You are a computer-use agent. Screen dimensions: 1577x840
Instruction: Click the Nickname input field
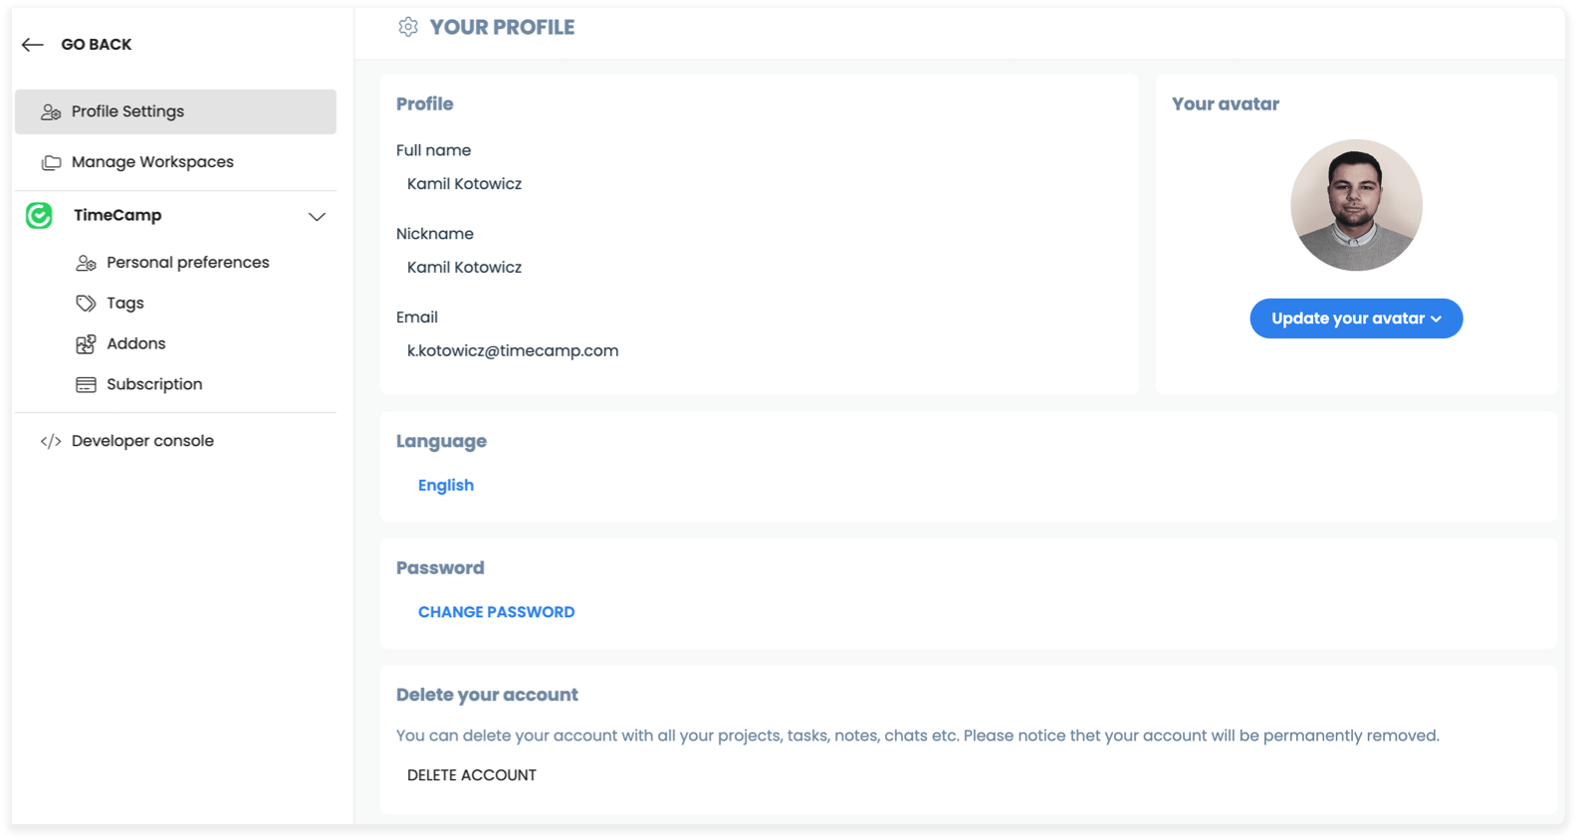[759, 268]
